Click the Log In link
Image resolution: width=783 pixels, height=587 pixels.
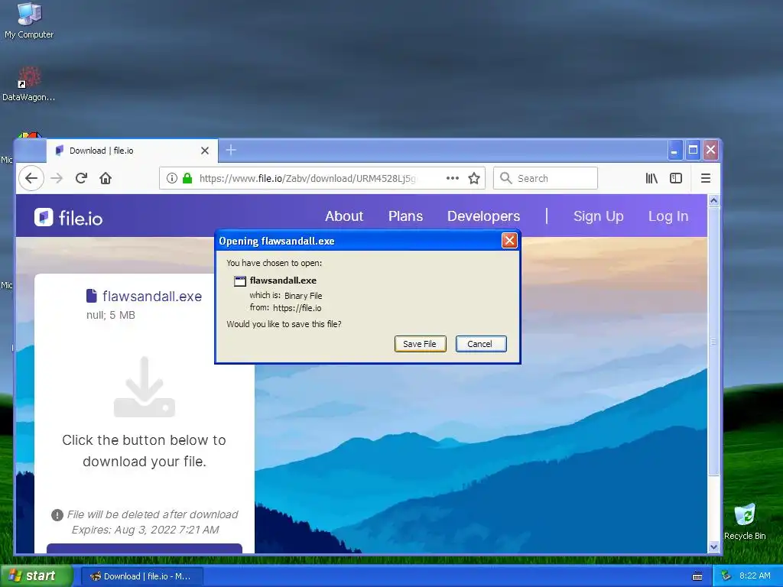(x=668, y=216)
